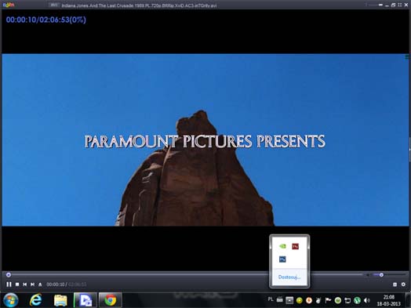
Task: Mute audio with player speaker icon
Action: pos(368,275)
